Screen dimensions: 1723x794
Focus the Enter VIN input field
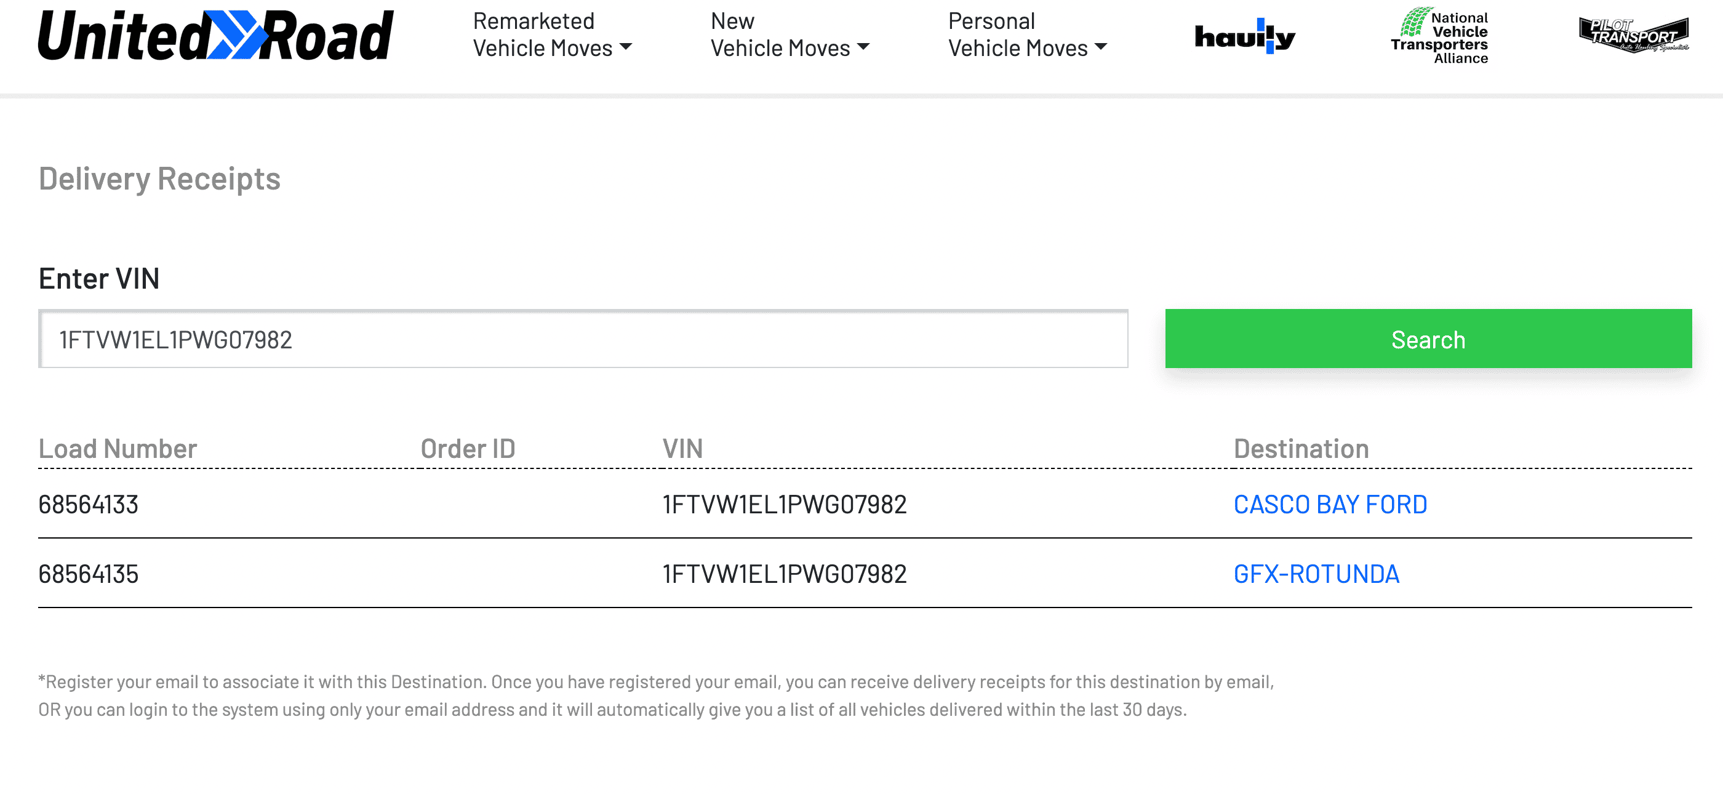click(583, 339)
